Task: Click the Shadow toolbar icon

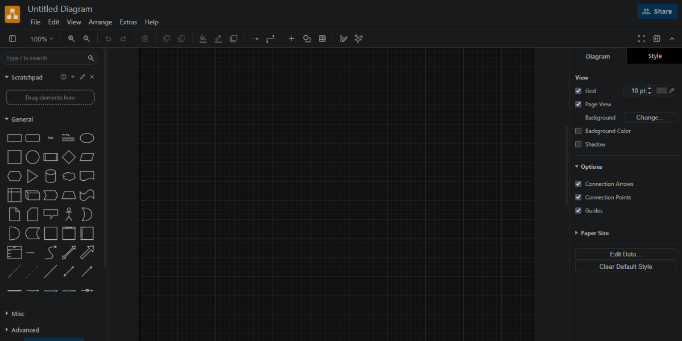Action: 234,39
